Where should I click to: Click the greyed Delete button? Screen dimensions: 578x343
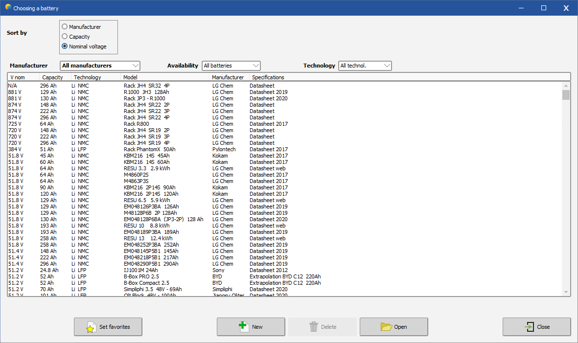[x=322, y=327]
